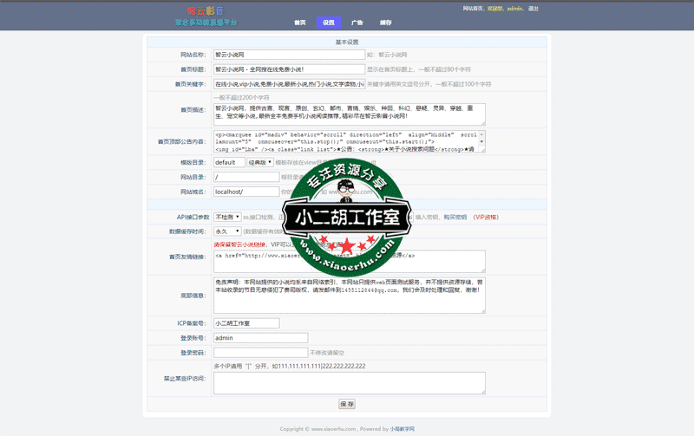The width and height of the screenshot is (694, 436).
Task: Click into the 首页友情链接 textarea
Action: pos(350,261)
